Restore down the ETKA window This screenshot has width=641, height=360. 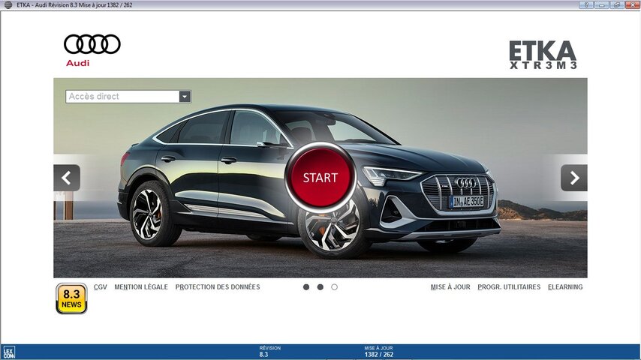tap(617, 5)
